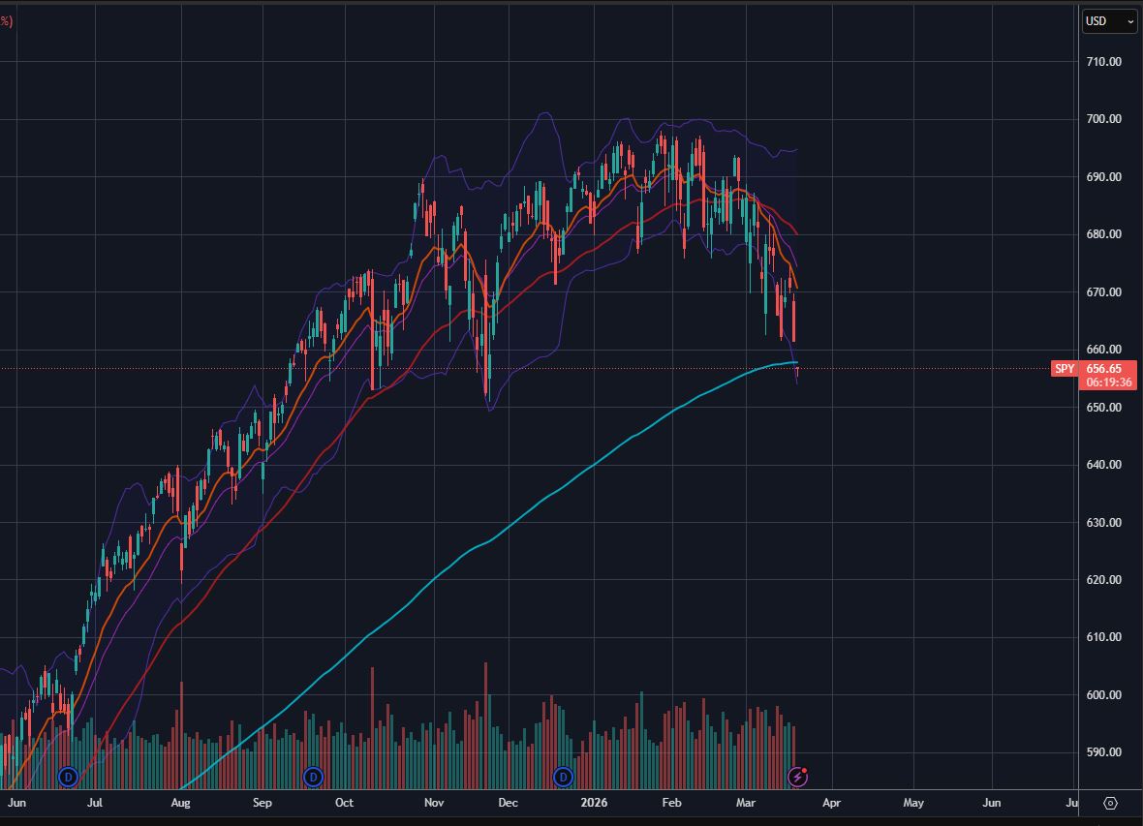Click the 2026 year label on time axis

(594, 803)
